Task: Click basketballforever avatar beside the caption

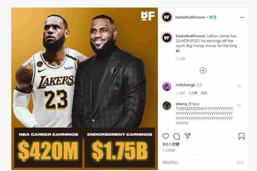Action: 167,38
